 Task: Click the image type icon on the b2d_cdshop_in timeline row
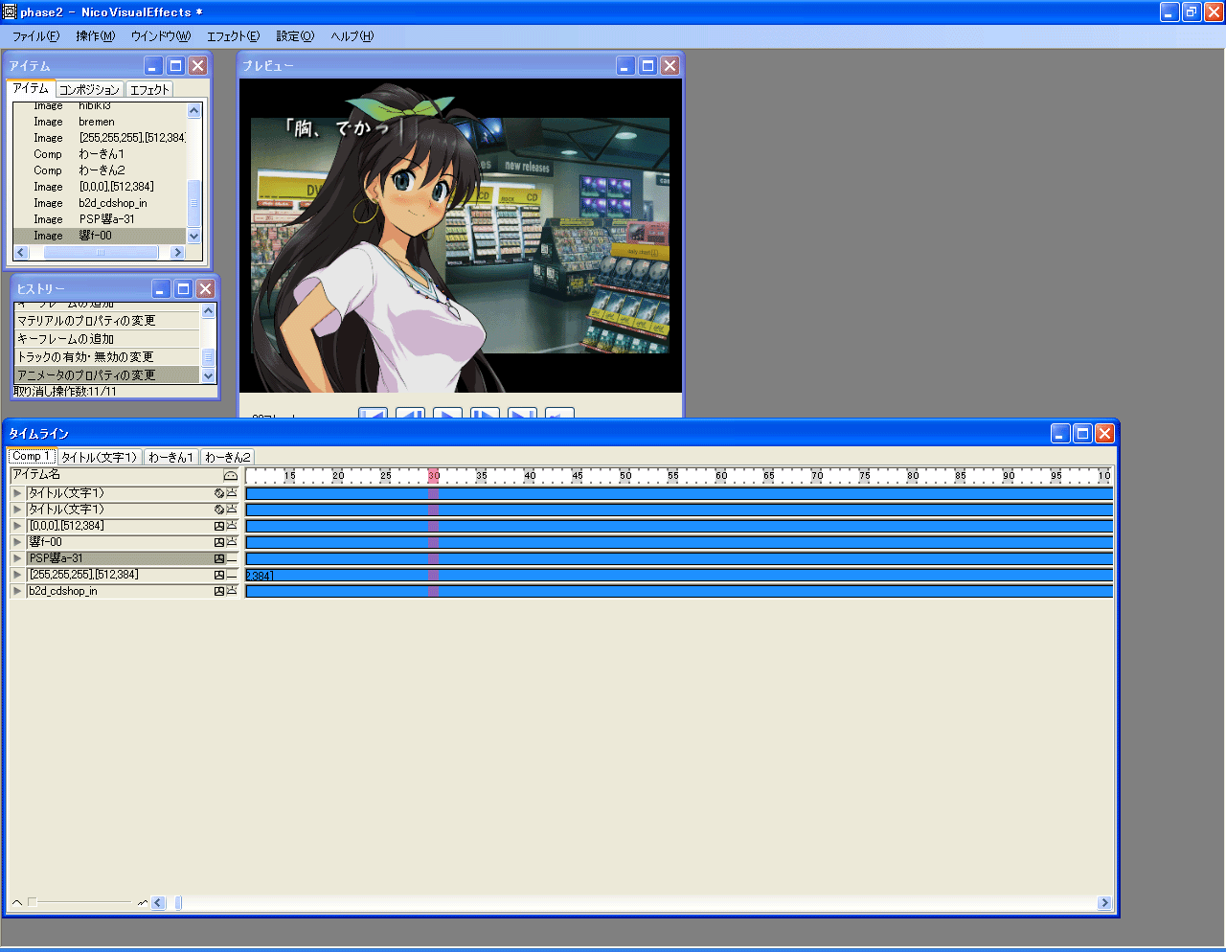[219, 591]
